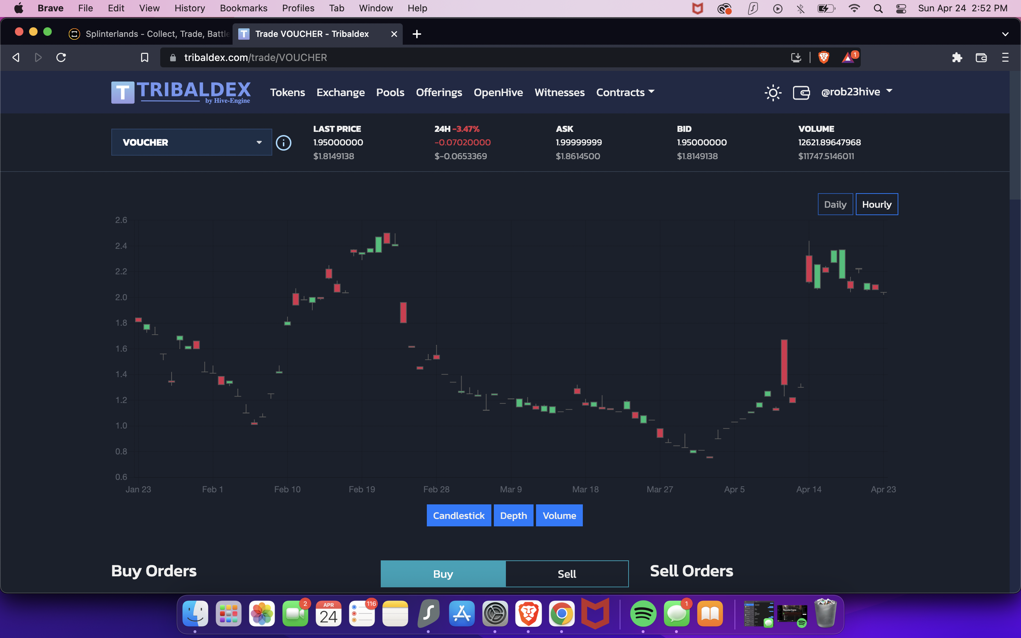Select the Sell order tab
1021x638 pixels.
tap(567, 574)
